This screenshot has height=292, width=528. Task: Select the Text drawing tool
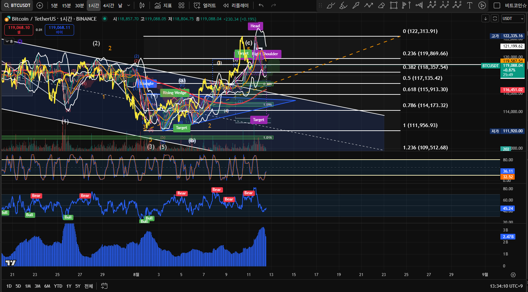[470, 5]
